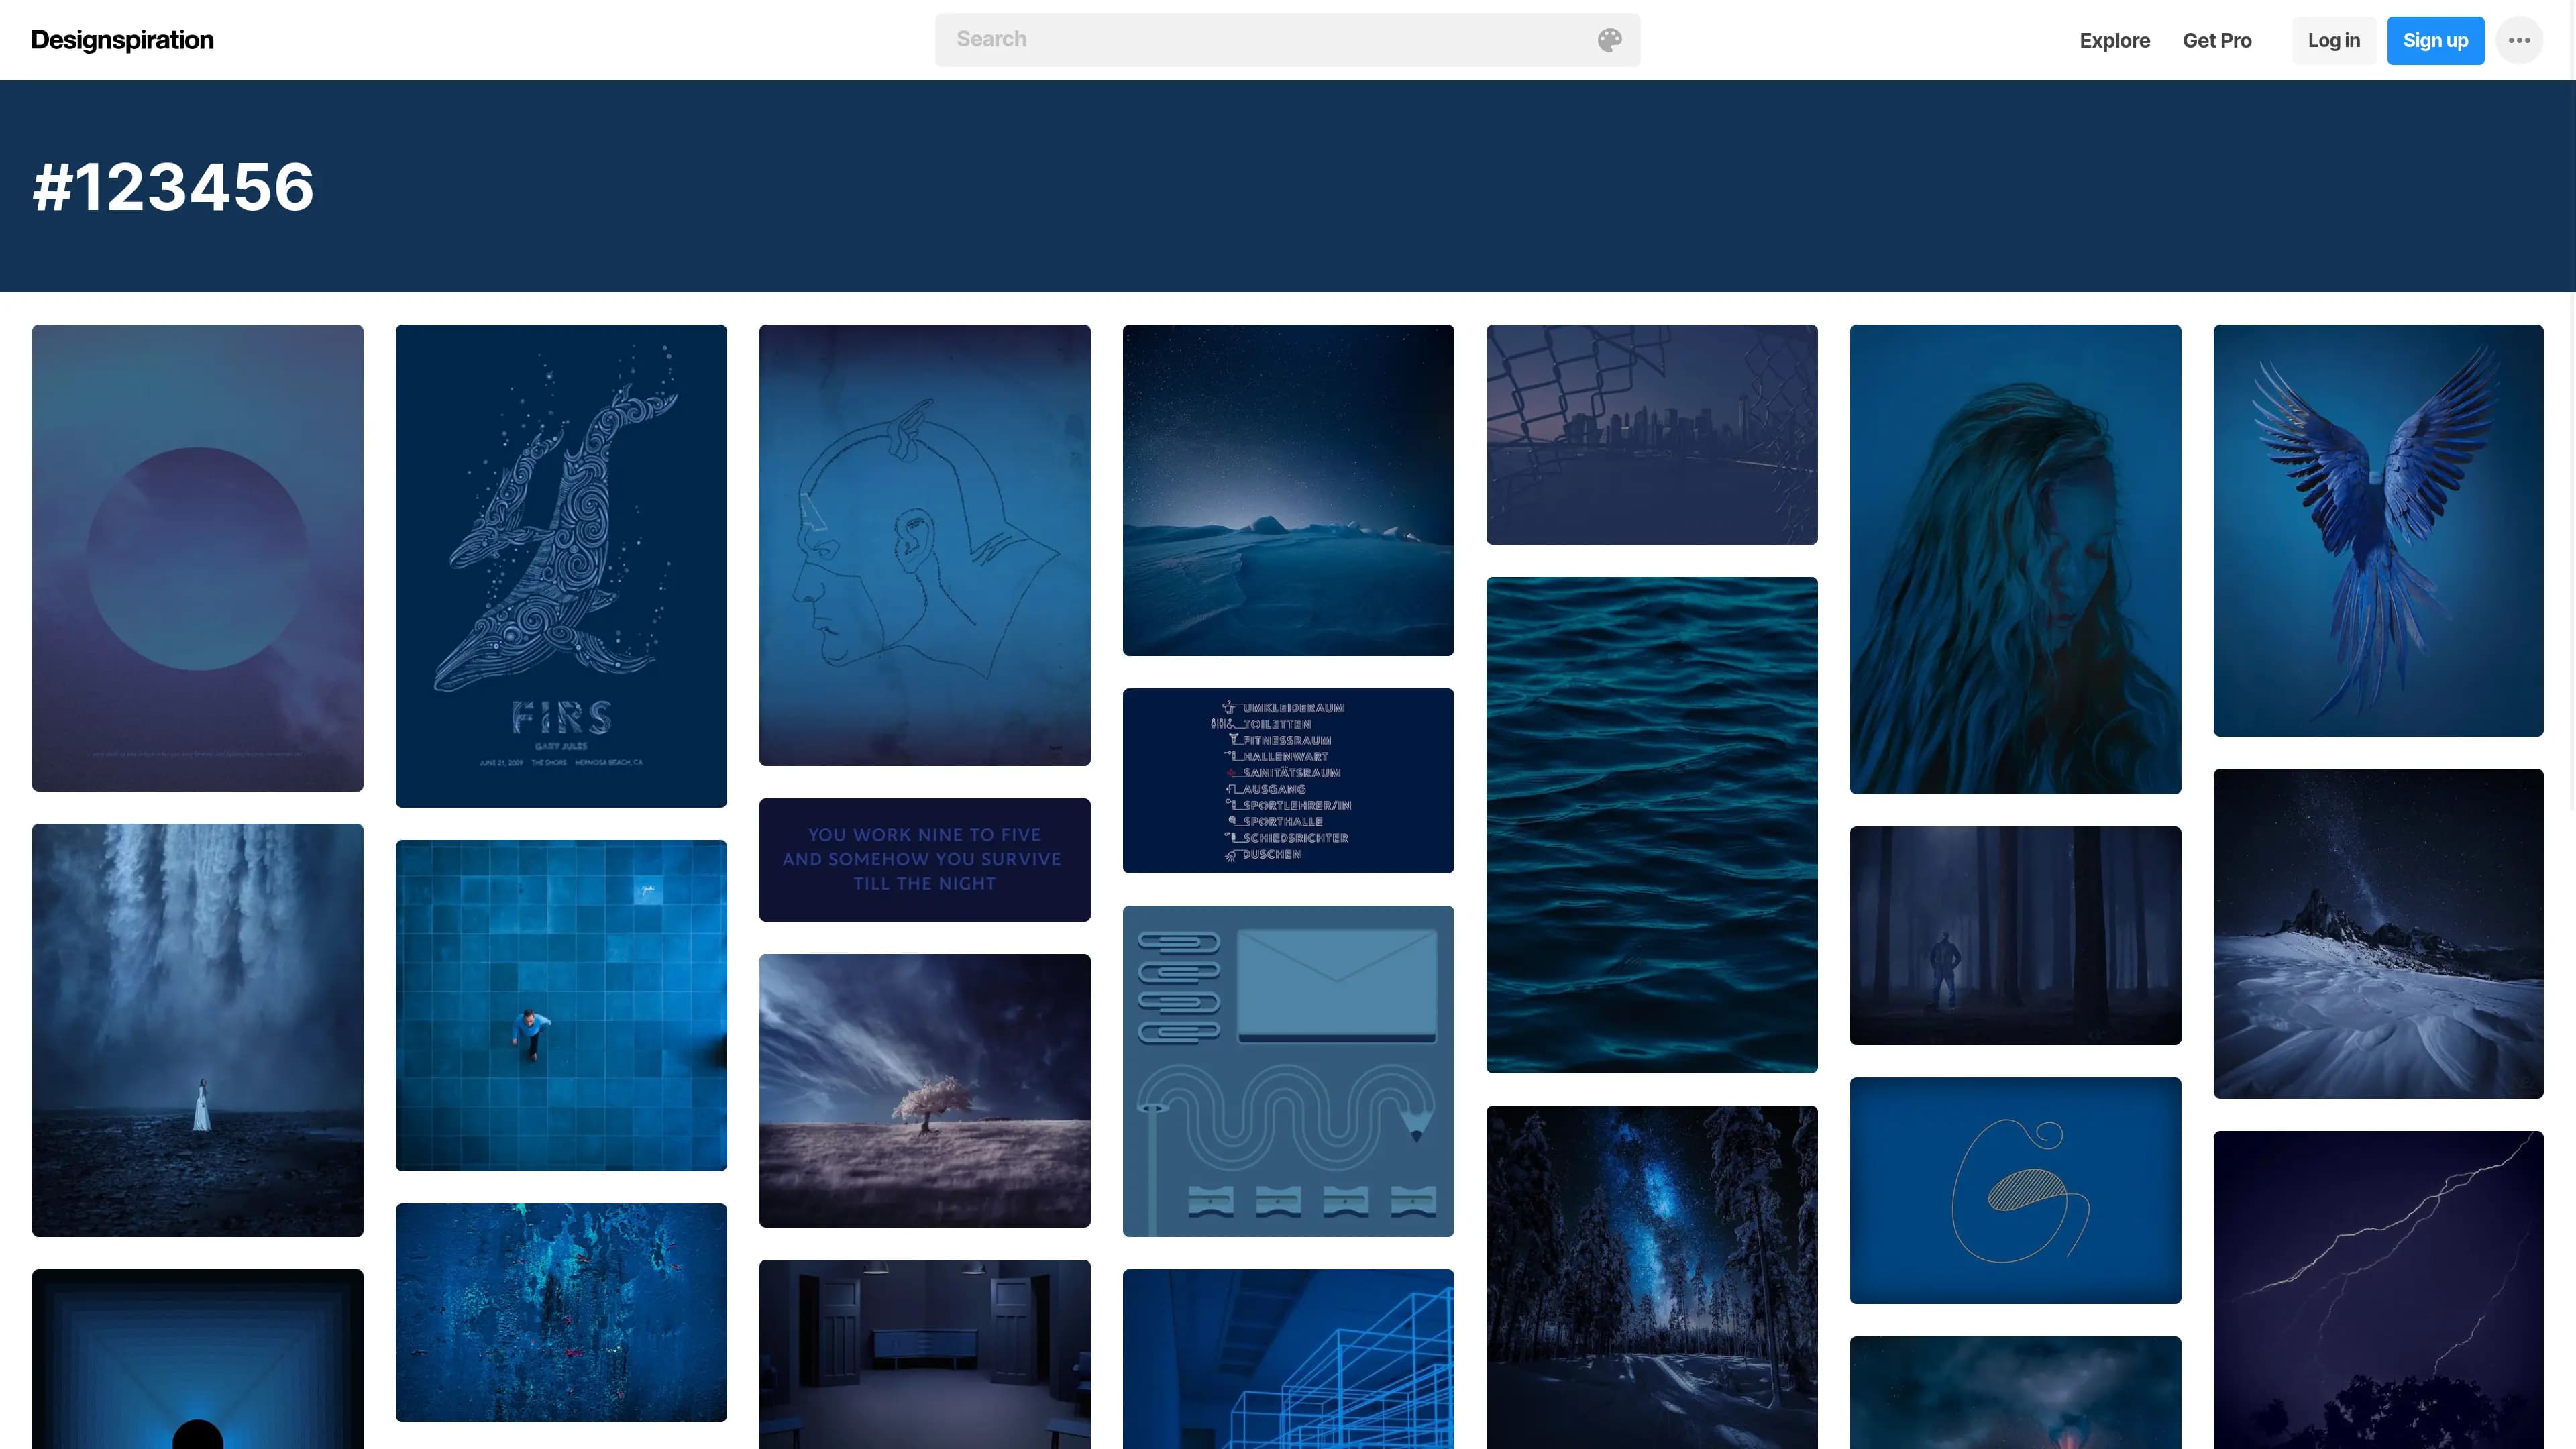Open the blue parrot wings thumbnail
Viewport: 2576px width, 1449px height.
[x=2378, y=530]
